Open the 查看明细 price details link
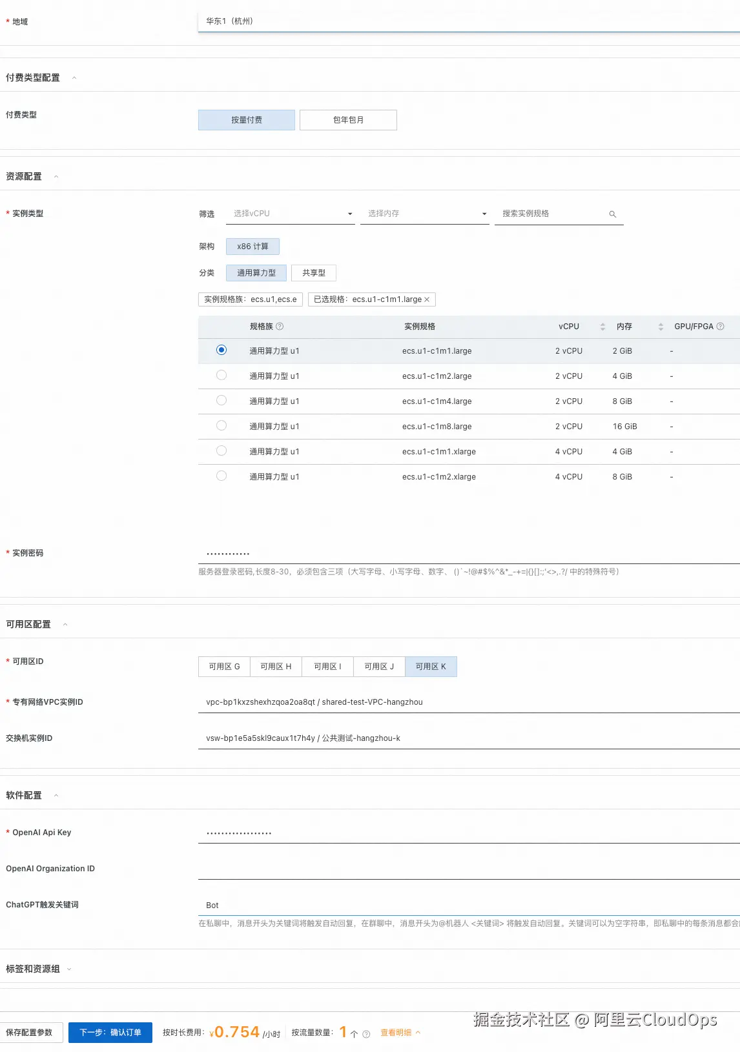 click(400, 1033)
